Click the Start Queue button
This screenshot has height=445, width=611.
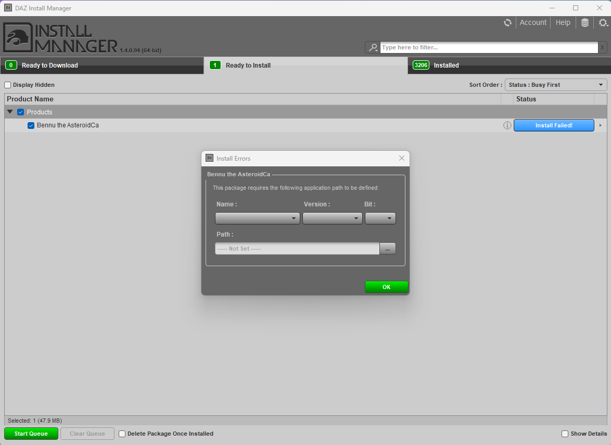pyautogui.click(x=31, y=434)
